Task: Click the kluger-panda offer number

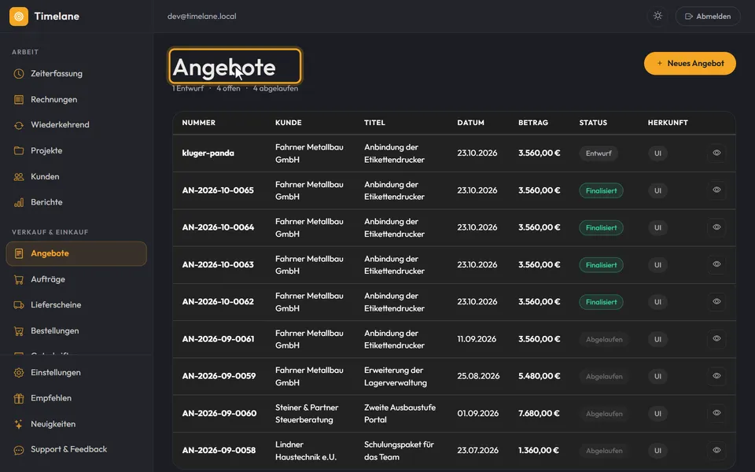Action: [x=208, y=153]
